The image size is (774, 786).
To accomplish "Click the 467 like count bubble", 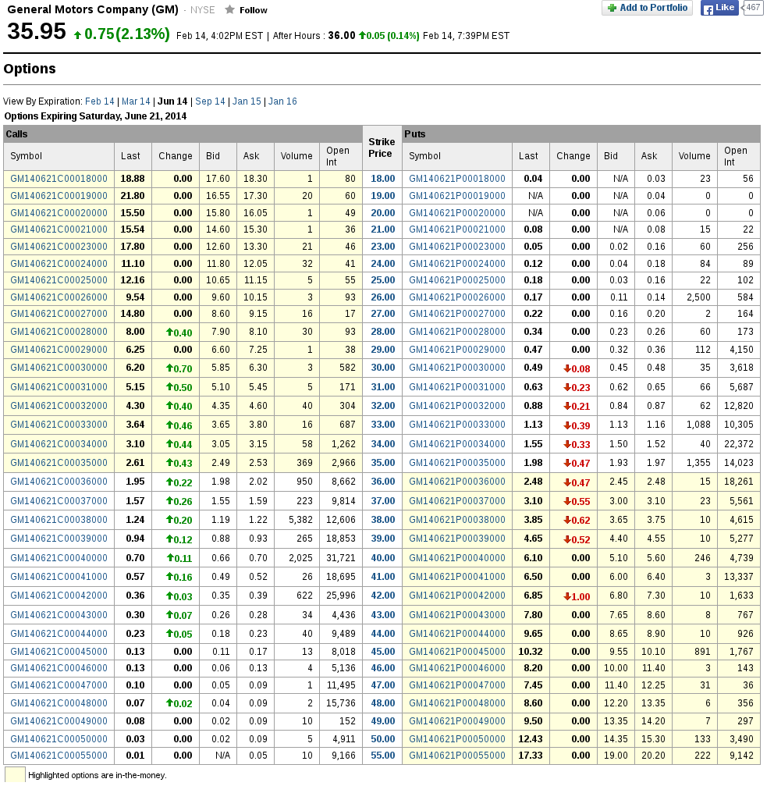I will [753, 8].
